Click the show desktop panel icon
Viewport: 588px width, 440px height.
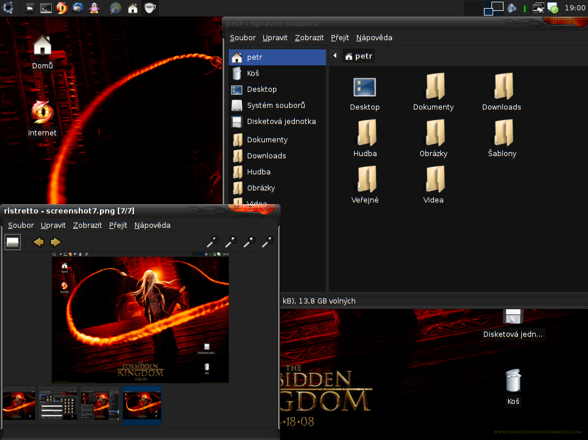tap(30, 8)
